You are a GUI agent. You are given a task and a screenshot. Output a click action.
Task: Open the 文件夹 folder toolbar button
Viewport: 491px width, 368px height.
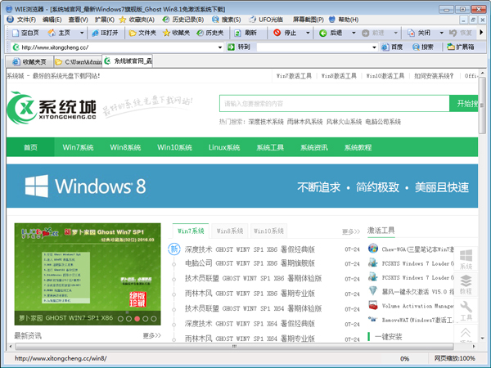tap(142, 33)
